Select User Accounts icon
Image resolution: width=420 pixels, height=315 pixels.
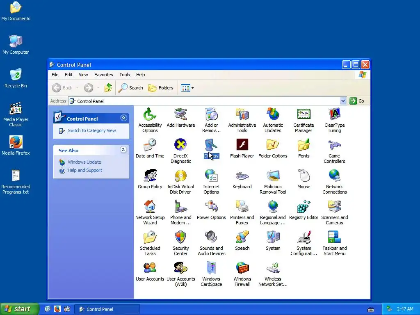(150, 268)
